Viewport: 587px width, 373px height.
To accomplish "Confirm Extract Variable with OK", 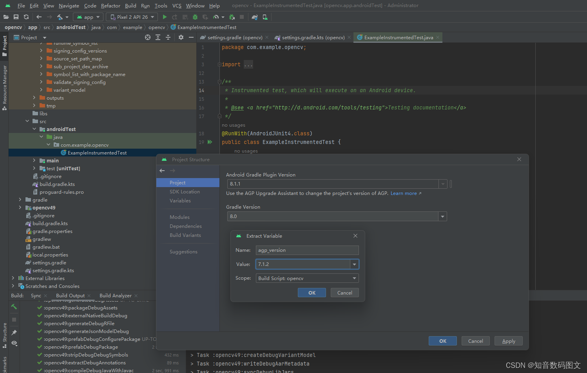I will point(312,293).
